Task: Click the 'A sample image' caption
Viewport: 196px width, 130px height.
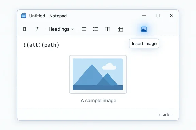Action: pos(98,101)
